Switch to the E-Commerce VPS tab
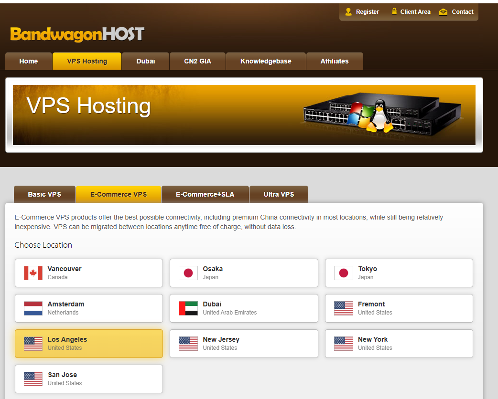 click(x=119, y=194)
